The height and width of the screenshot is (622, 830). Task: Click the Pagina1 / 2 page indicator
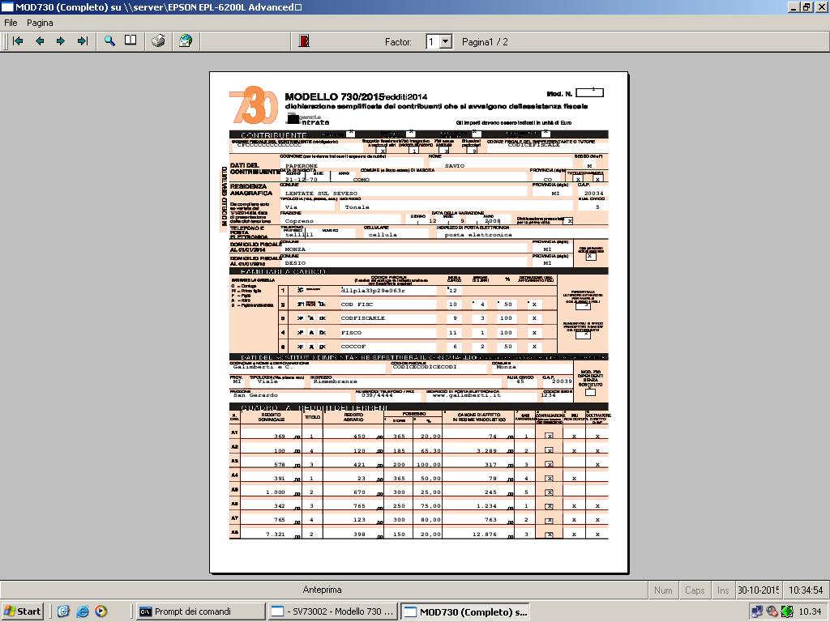[x=485, y=42]
